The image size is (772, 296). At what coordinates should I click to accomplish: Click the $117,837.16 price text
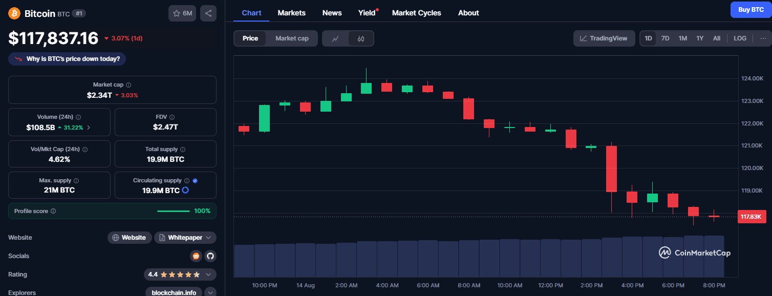pyautogui.click(x=53, y=38)
